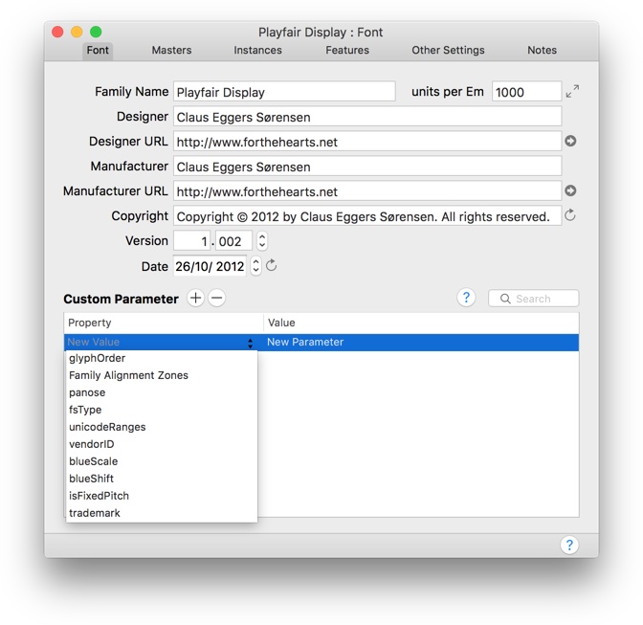Select blueShift parameter option
Screen dimensions: 643x625
click(162, 479)
